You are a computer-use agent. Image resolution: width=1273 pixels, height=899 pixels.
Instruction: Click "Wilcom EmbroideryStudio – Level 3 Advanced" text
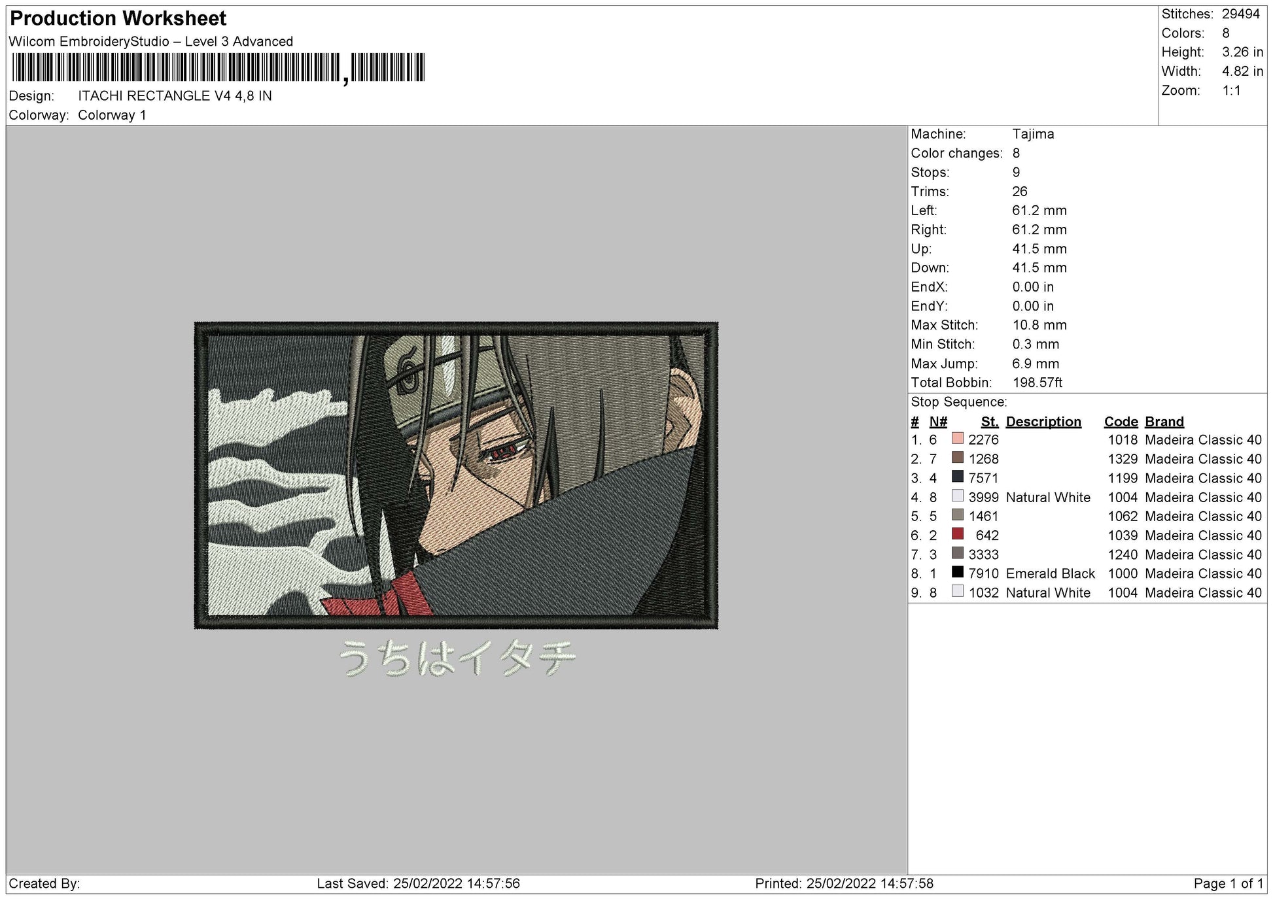(151, 42)
